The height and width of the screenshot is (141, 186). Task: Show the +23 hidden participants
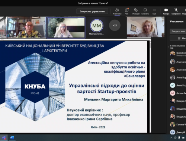click(x=115, y=25)
